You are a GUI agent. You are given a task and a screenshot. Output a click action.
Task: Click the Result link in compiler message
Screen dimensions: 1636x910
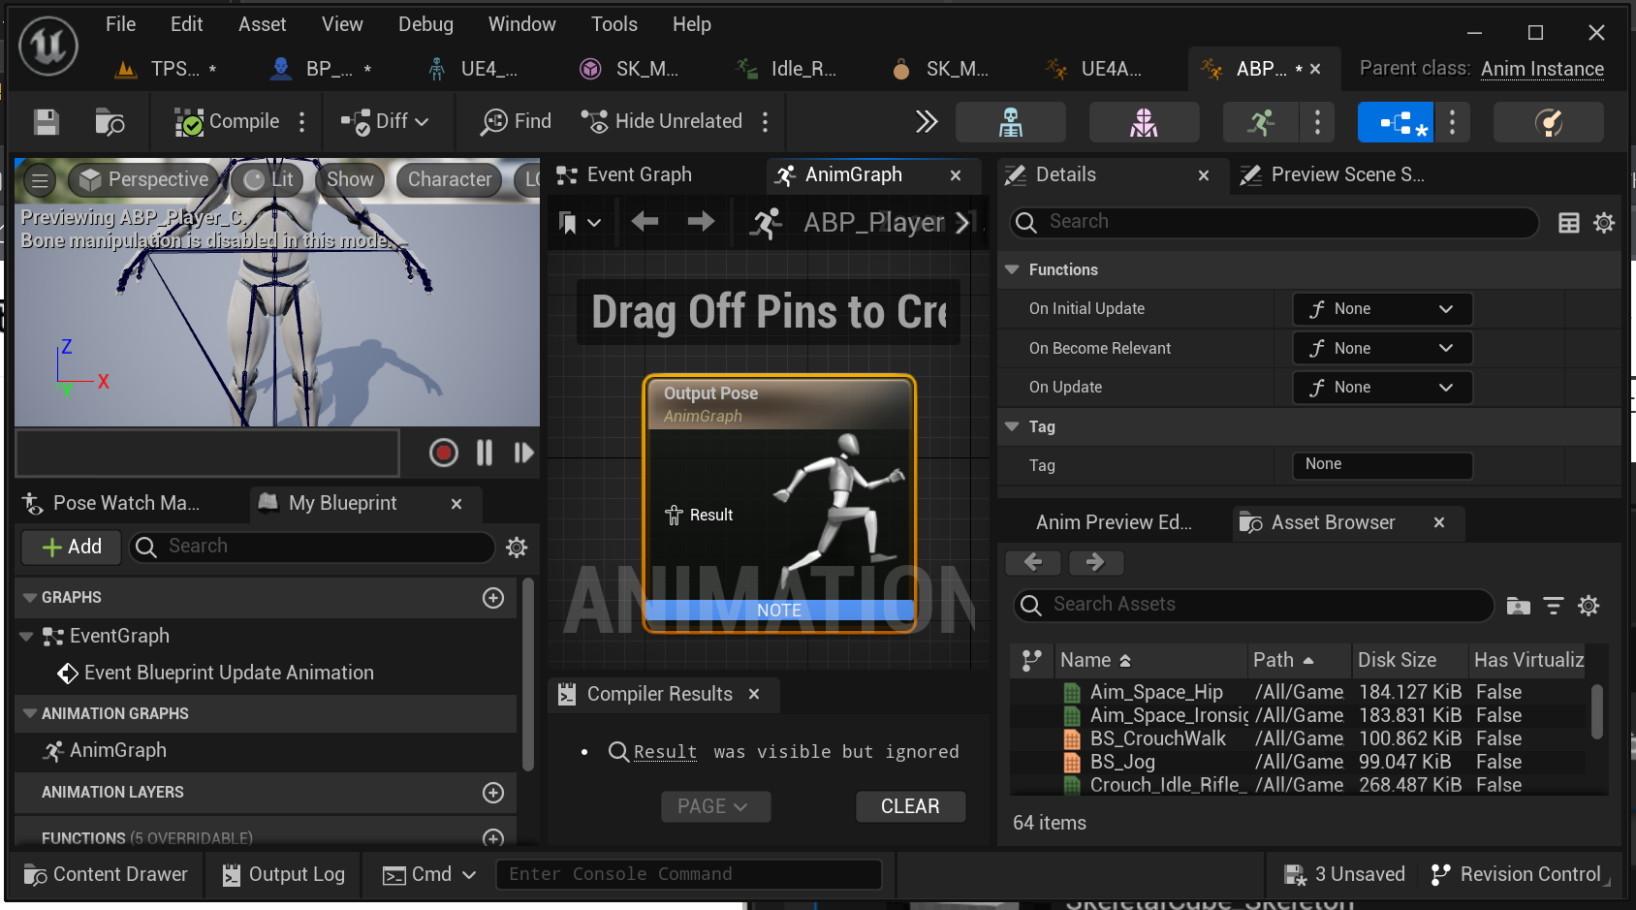click(x=665, y=752)
